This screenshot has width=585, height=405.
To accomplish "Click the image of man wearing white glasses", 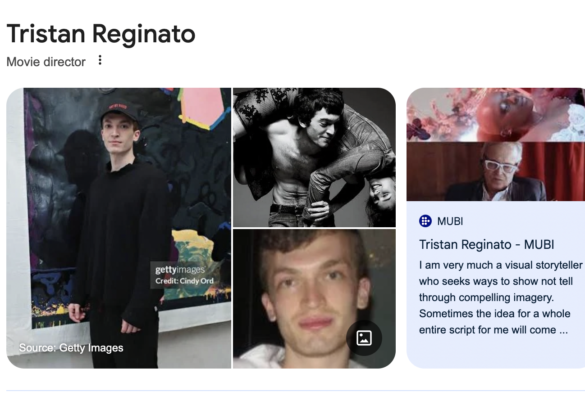I will 496,171.
